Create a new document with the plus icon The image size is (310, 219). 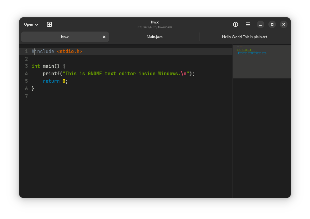[x=49, y=24]
